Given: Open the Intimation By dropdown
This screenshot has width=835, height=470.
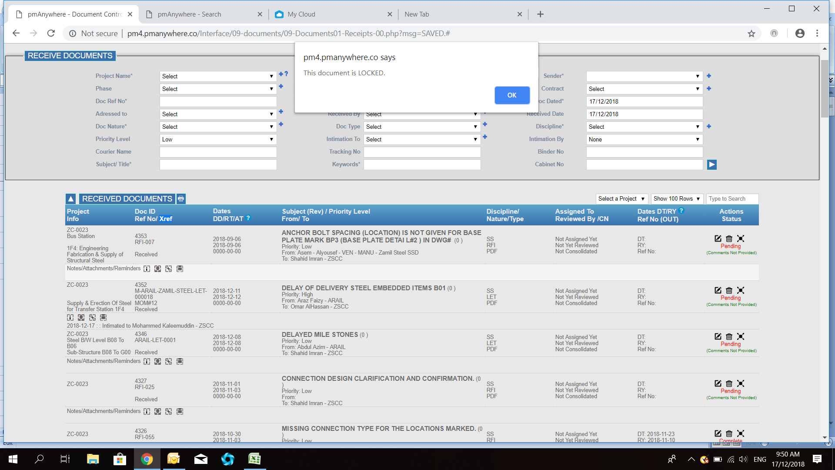Looking at the screenshot, I should 644,140.
